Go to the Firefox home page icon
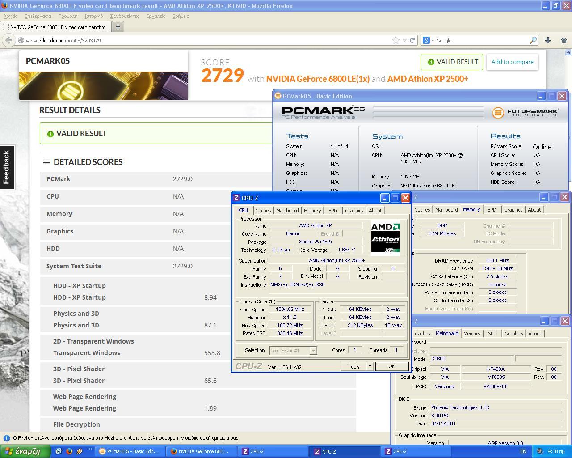The height and width of the screenshot is (458, 572). click(x=564, y=40)
